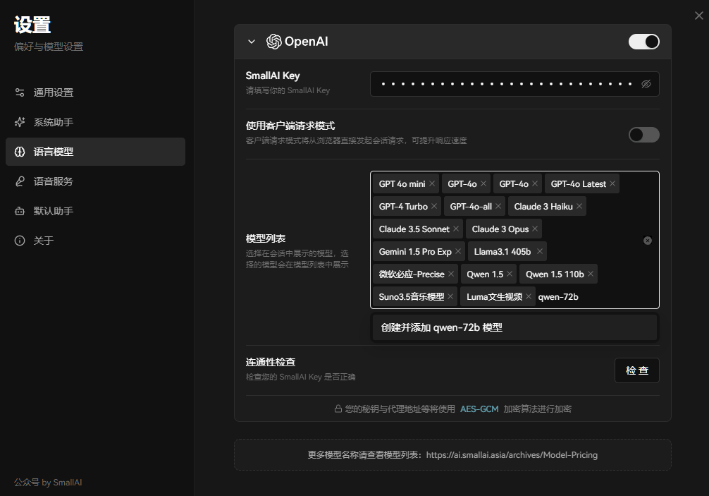Click the GPT 4o mini tag label
The width and height of the screenshot is (709, 496).
[x=402, y=183]
